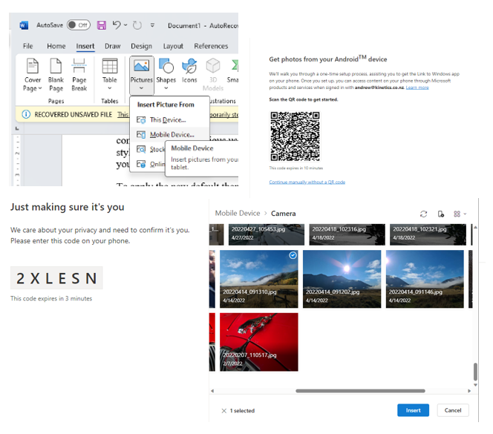
Task: Open the Icons gallery button
Action: tap(189, 72)
